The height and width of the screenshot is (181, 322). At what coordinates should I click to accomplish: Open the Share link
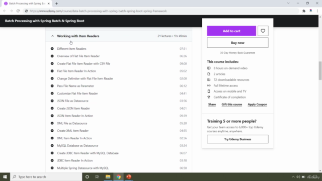click(212, 105)
